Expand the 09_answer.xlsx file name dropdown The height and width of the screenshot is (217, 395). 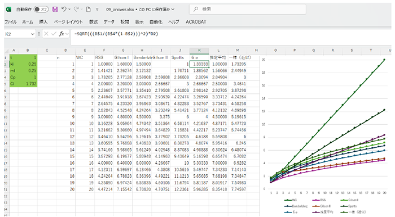tap(173, 10)
